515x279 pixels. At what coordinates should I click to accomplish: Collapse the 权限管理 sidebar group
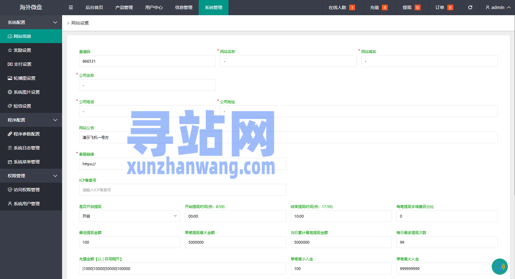pos(31,176)
